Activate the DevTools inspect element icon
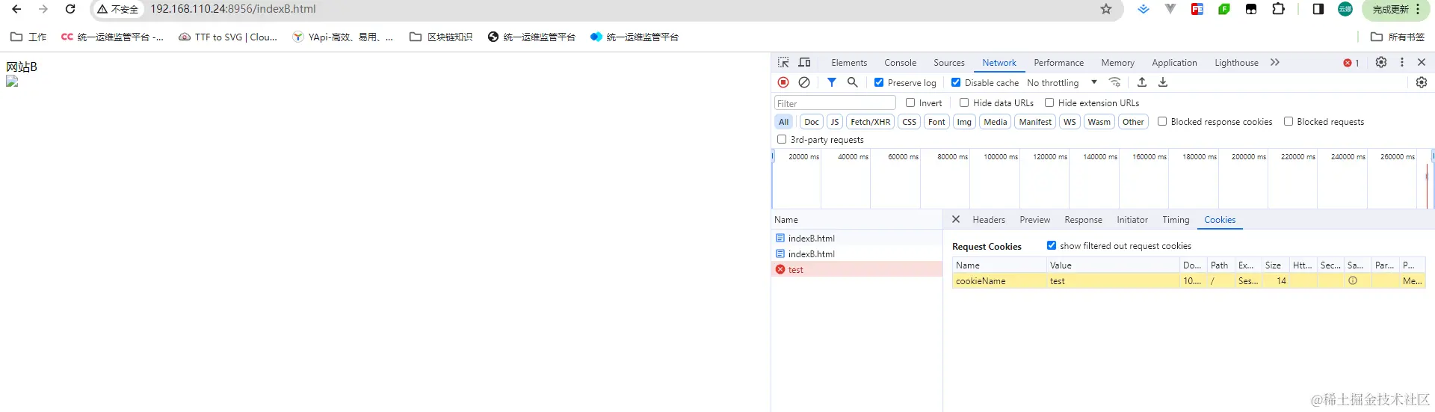 [783, 63]
